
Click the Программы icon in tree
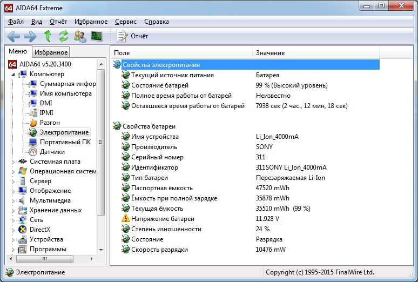[23, 249]
